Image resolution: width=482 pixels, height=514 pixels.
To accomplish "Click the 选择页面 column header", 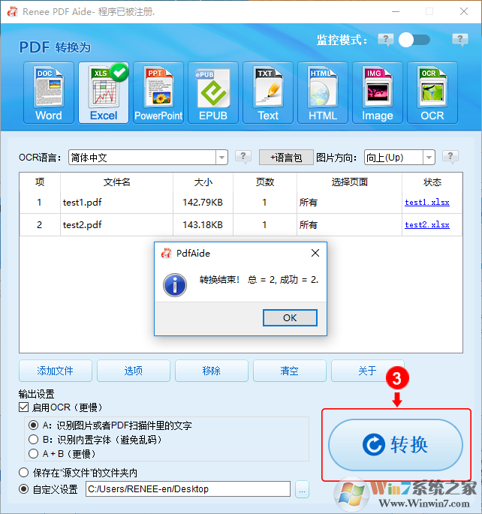I will click(x=350, y=182).
